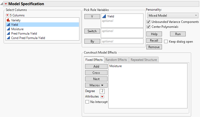Click the Switch role button
The height and width of the screenshot is (117, 200).
(92, 31)
